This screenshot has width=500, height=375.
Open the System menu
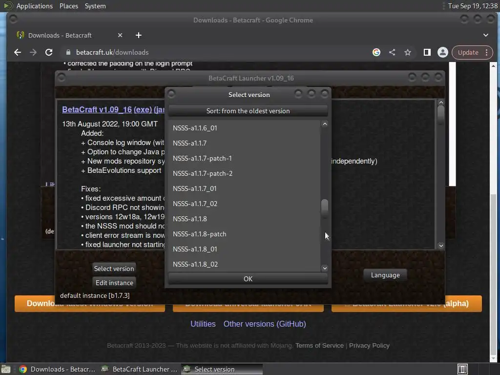coord(95,6)
